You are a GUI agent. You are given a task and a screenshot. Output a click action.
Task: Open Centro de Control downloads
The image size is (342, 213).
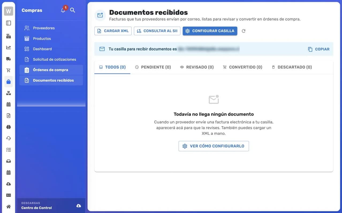point(51,206)
